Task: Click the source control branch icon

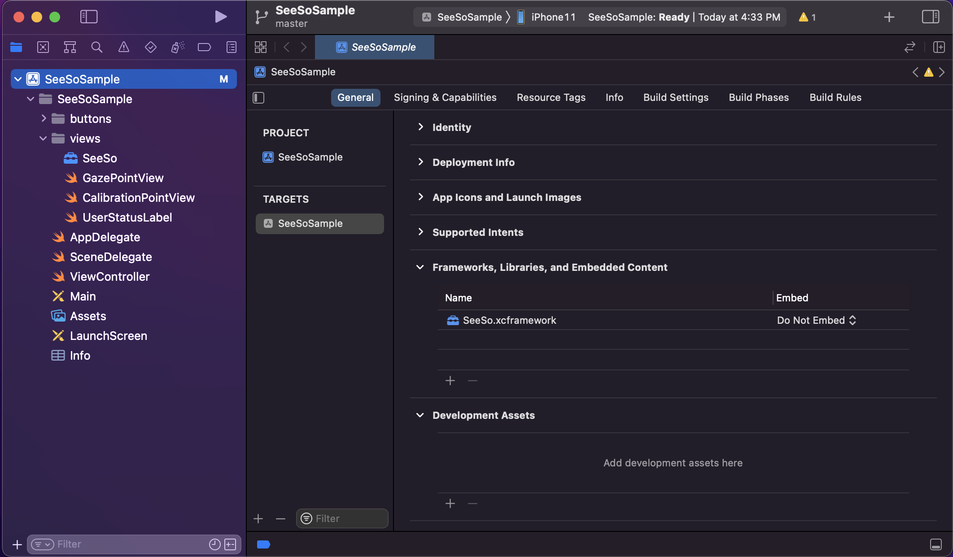Action: [261, 17]
